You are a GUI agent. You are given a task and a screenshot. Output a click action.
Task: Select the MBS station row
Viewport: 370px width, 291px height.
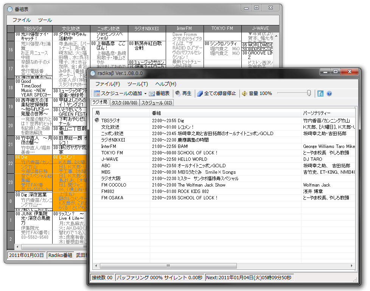tap(224, 172)
